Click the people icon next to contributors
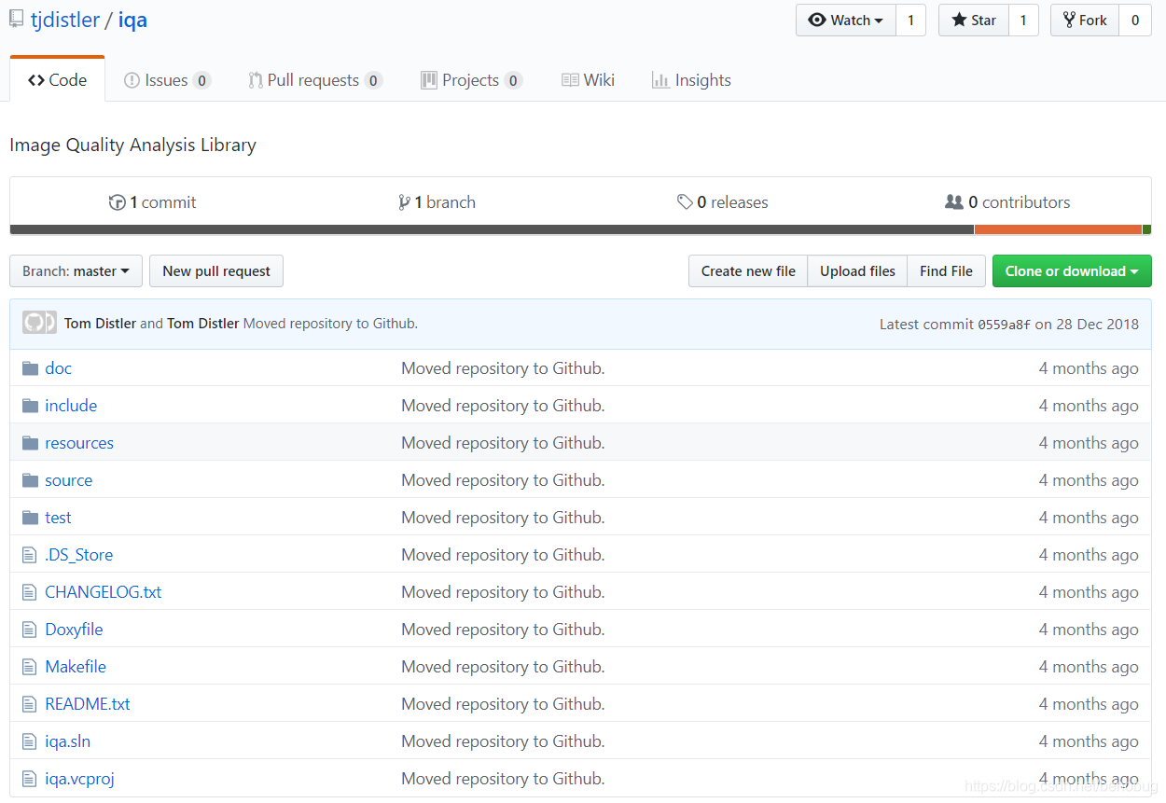Screen dimensions: 1166x803 click(954, 201)
